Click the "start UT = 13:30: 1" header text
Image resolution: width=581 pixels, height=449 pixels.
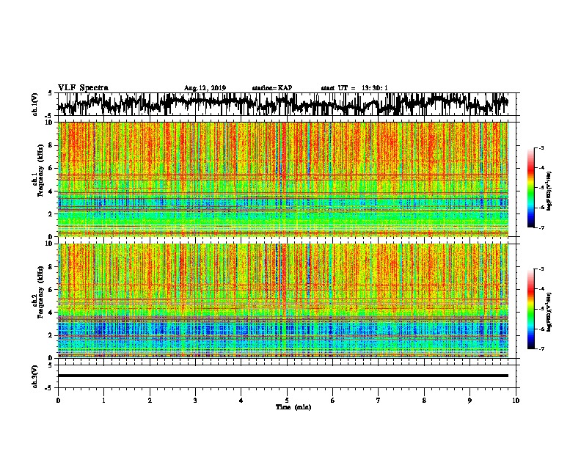(x=354, y=88)
